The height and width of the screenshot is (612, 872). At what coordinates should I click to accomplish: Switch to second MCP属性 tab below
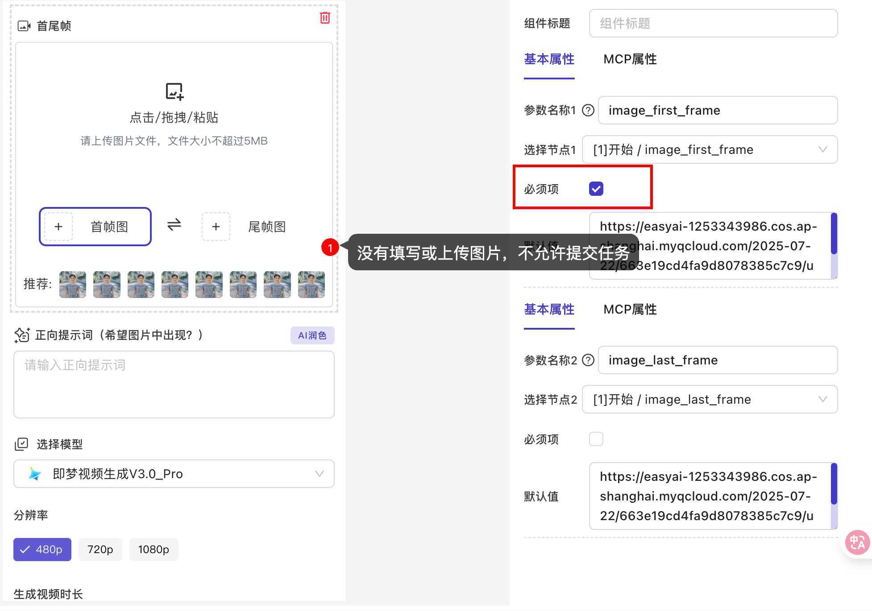point(630,309)
